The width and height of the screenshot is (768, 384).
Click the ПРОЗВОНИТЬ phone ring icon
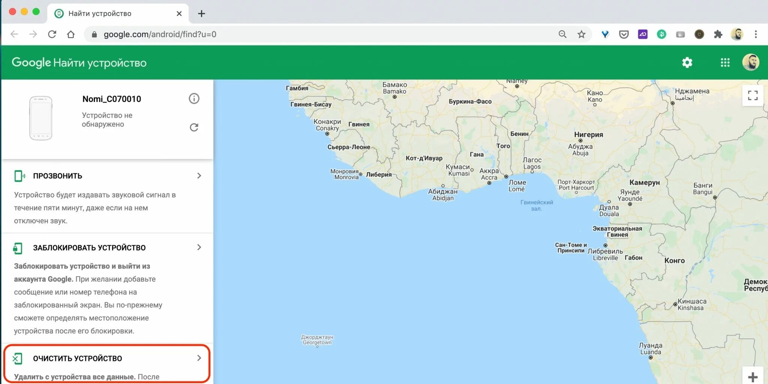click(19, 176)
